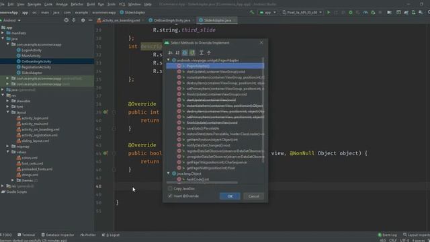Close the Select Methods dialog
The height and width of the screenshot is (242, 430).
[261, 42]
